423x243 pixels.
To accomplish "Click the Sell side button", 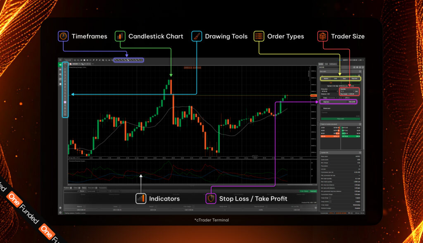I will [x=331, y=83].
